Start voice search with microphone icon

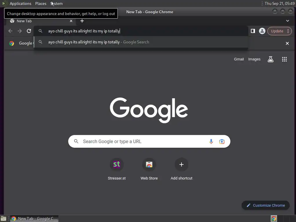point(211,141)
